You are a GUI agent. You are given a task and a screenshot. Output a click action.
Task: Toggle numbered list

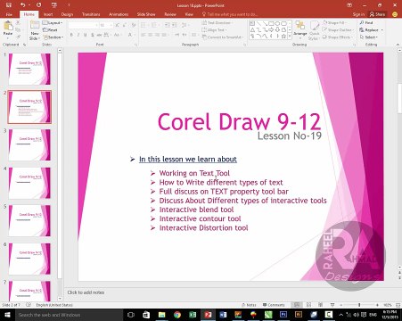154,25
